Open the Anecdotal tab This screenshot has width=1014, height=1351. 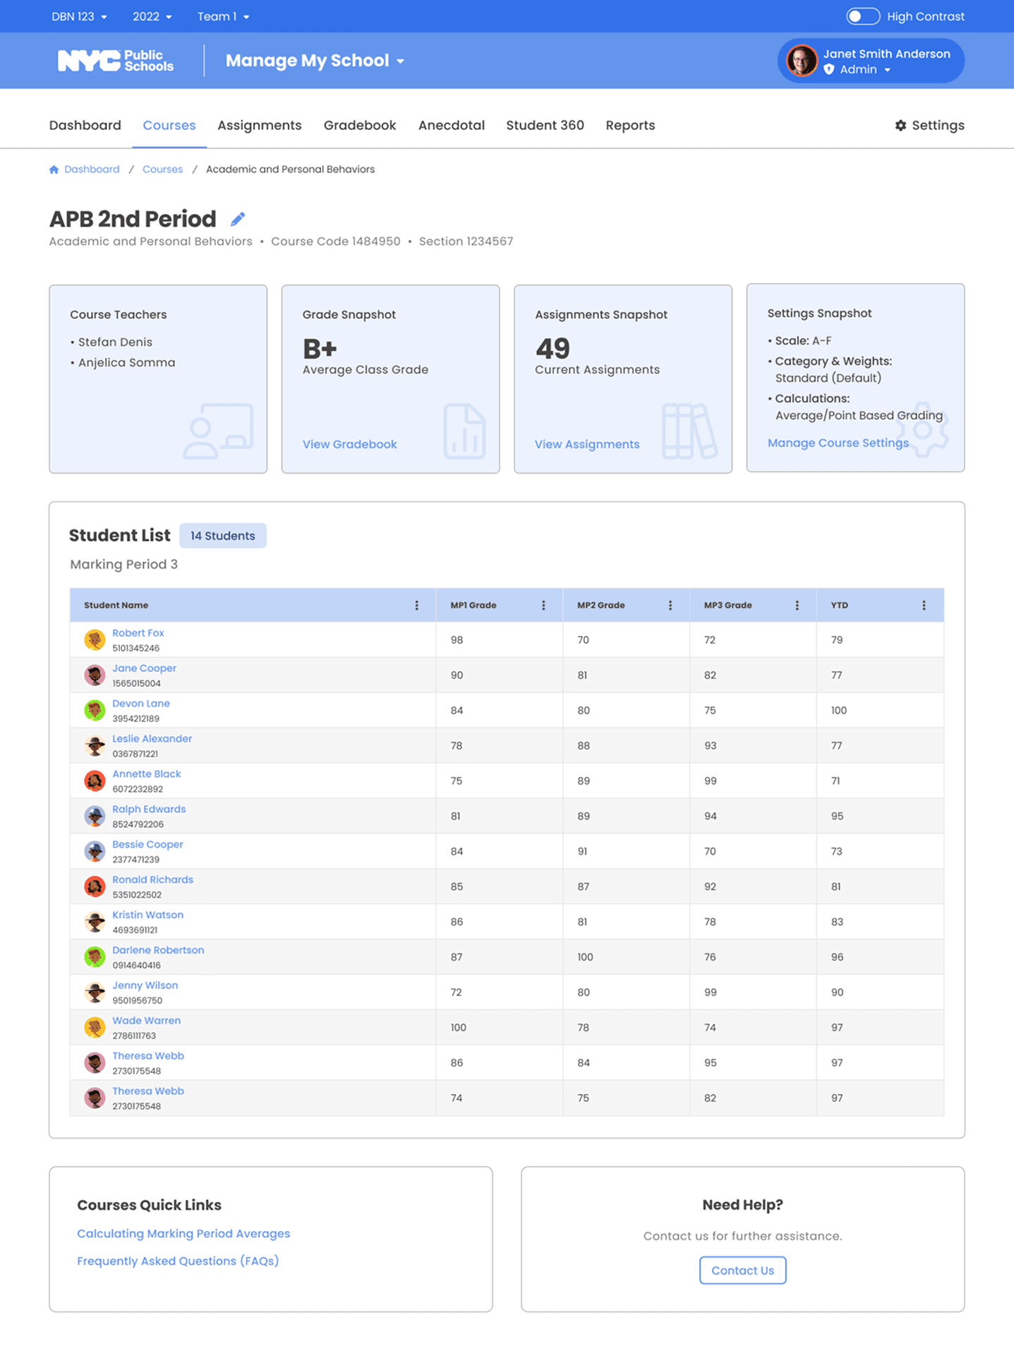coord(452,125)
